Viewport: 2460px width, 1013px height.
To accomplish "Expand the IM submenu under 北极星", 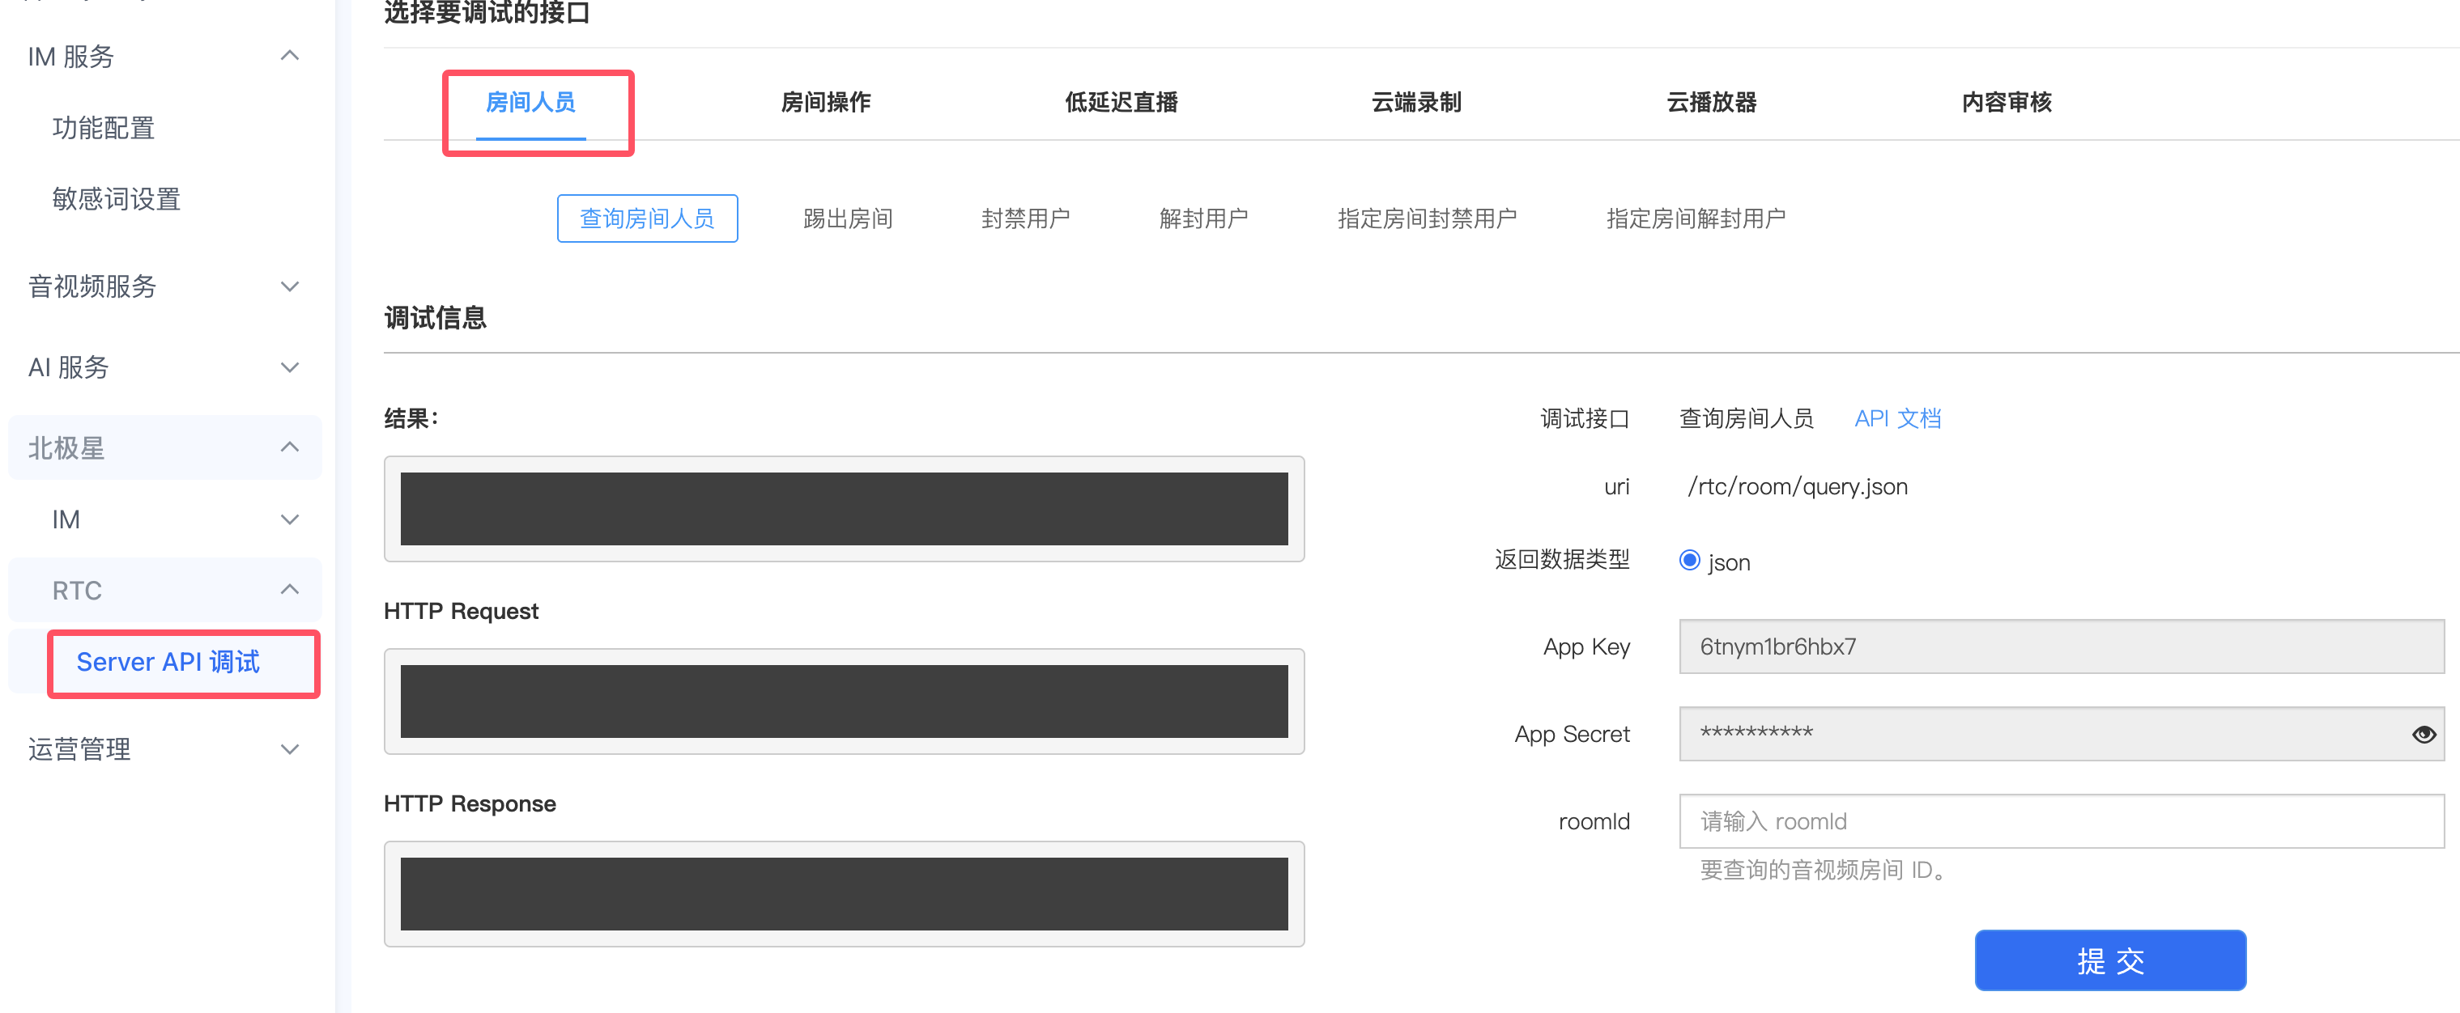I will (x=164, y=519).
